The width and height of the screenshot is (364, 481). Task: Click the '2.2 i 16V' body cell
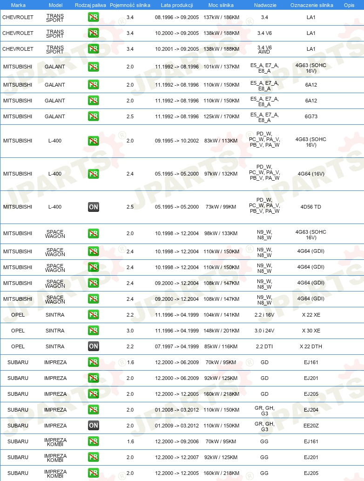[x=264, y=315]
